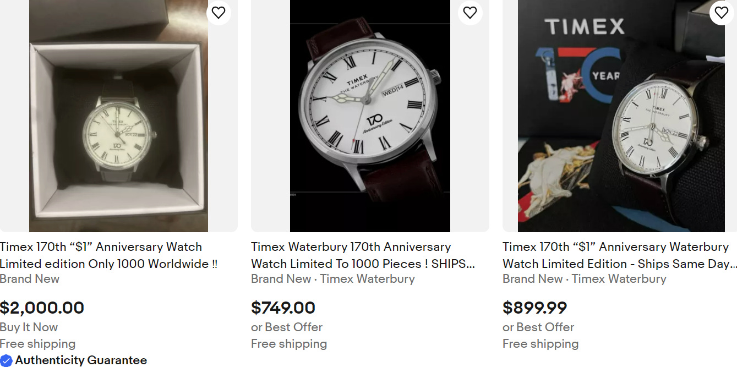Click the black-background Waterbury watch photo
Image resolution: width=737 pixels, height=367 pixels.
point(370,116)
